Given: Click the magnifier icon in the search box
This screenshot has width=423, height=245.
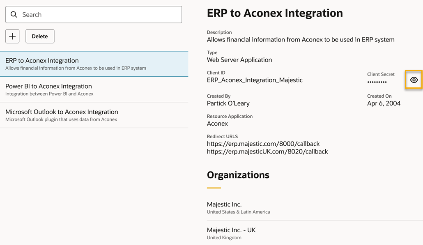Looking at the screenshot, I should [14, 14].
